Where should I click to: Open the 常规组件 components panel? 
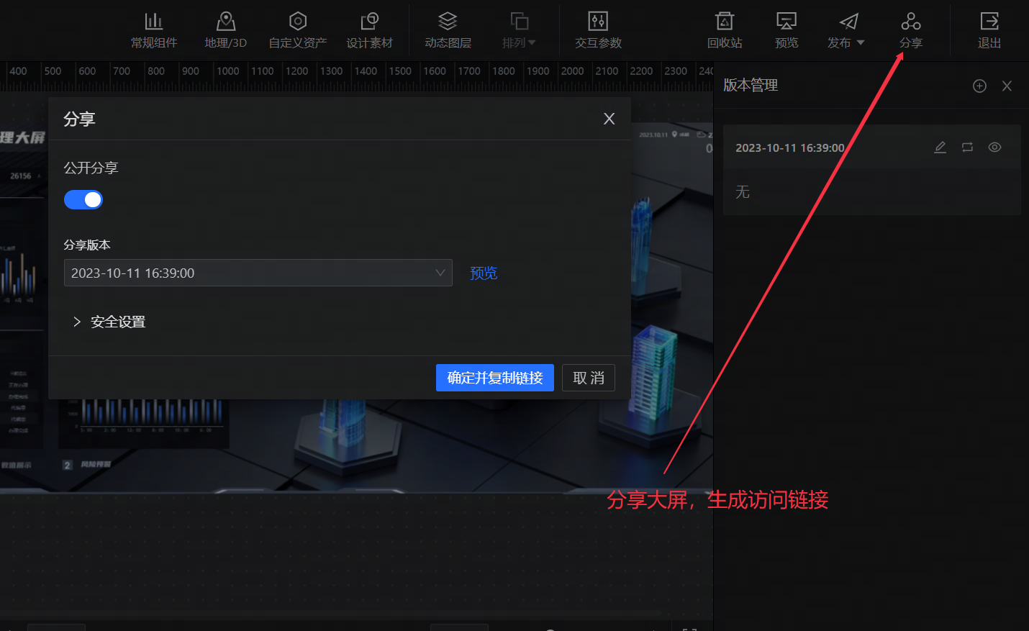tap(153, 29)
